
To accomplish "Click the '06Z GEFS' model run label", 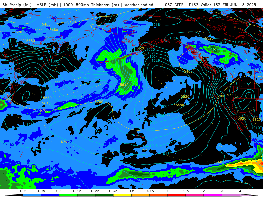I will point(175,5).
